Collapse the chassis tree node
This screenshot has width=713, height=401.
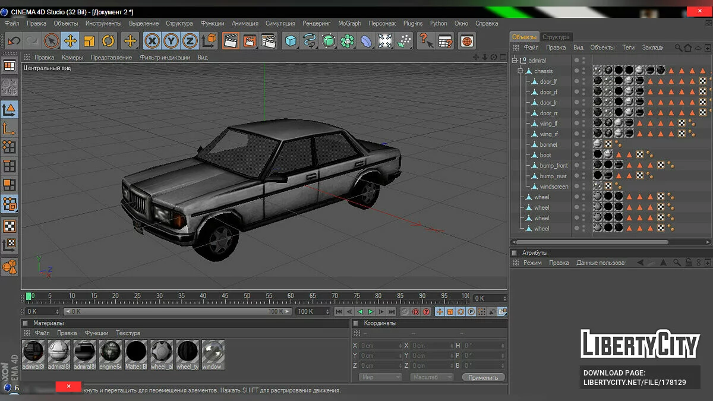[520, 71]
